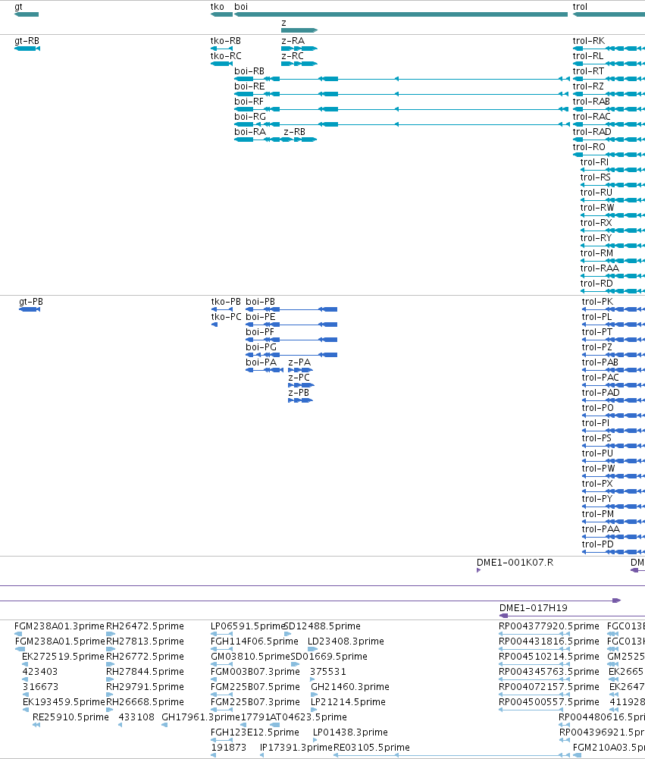Select the trol-RX transcript label

click(596, 223)
